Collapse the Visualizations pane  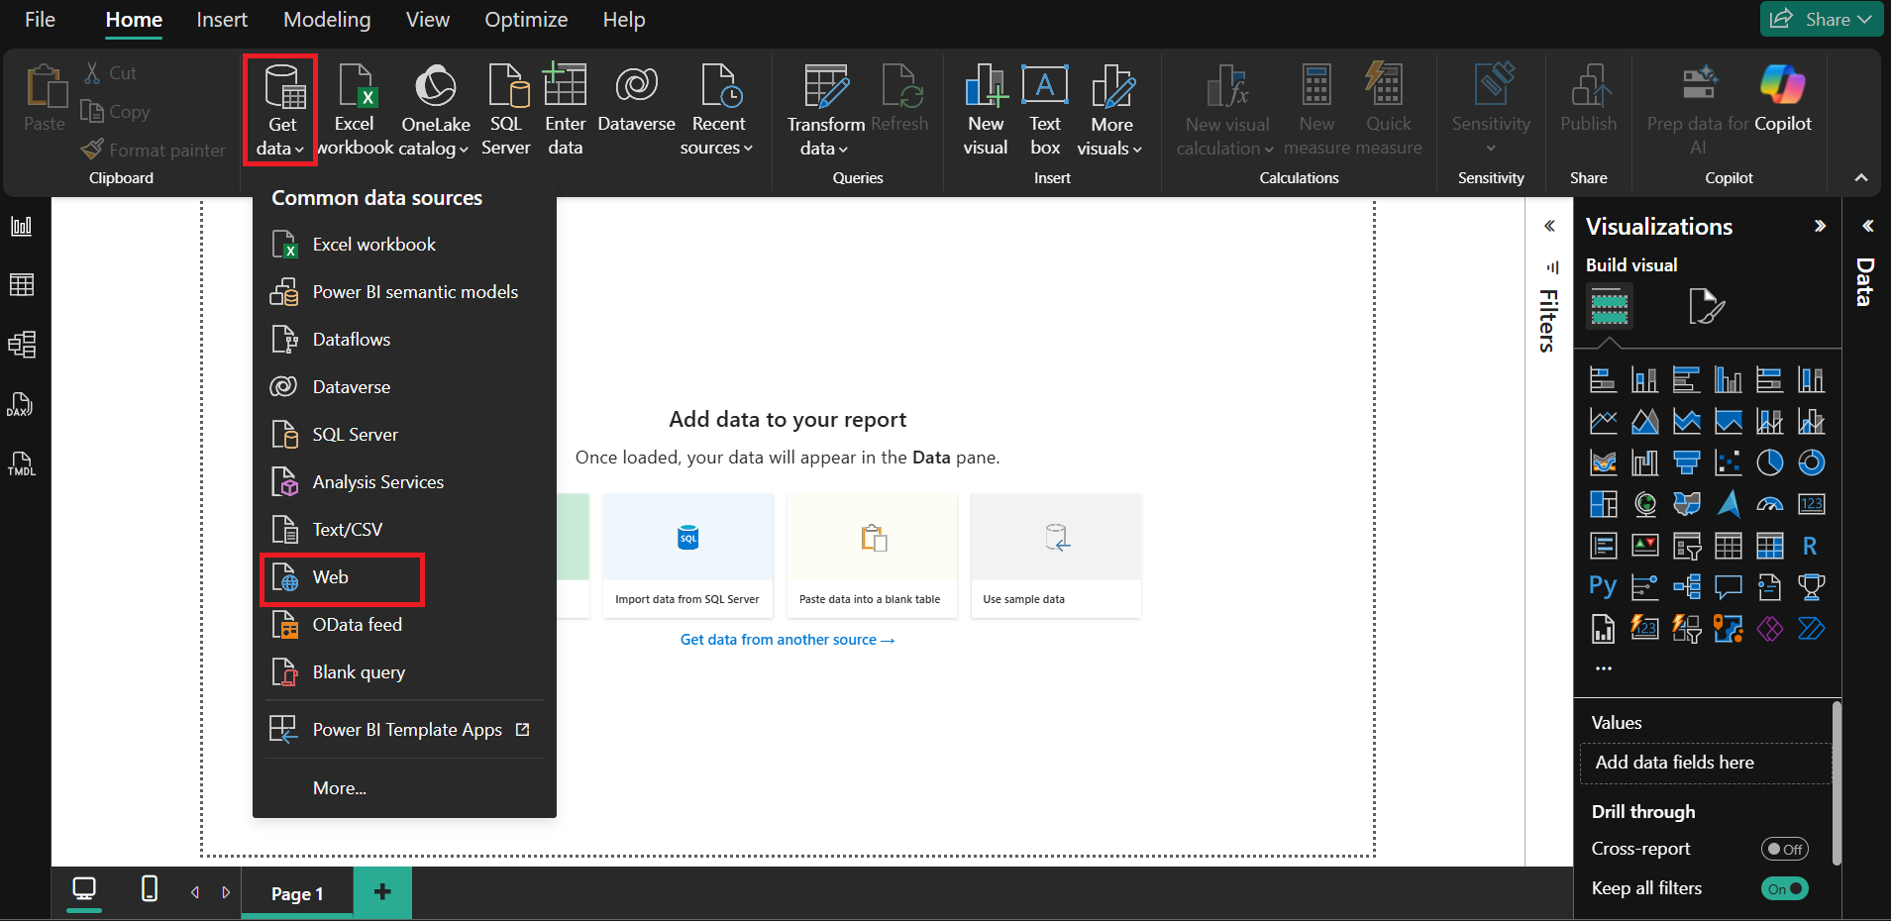click(x=1820, y=226)
